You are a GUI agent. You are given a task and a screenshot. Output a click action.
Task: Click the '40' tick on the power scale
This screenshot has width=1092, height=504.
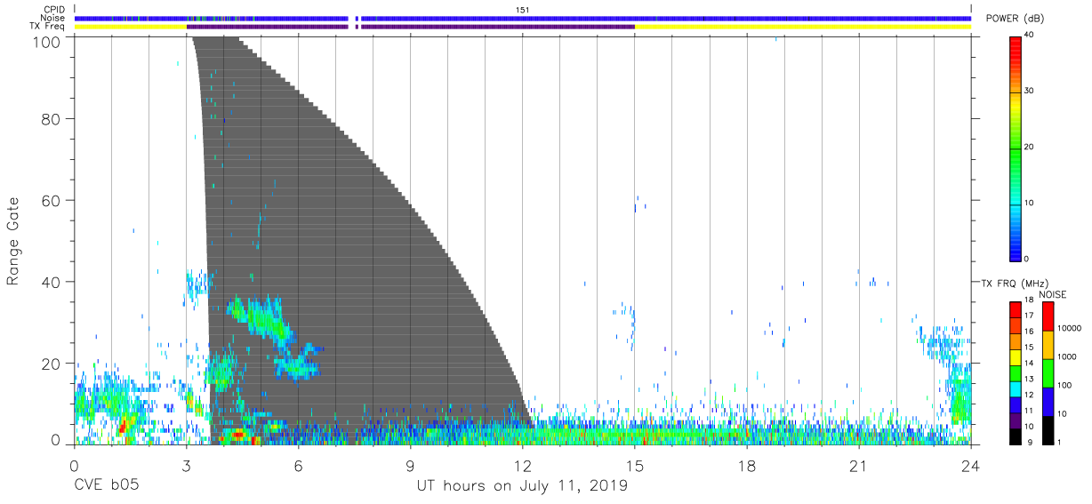point(1029,36)
